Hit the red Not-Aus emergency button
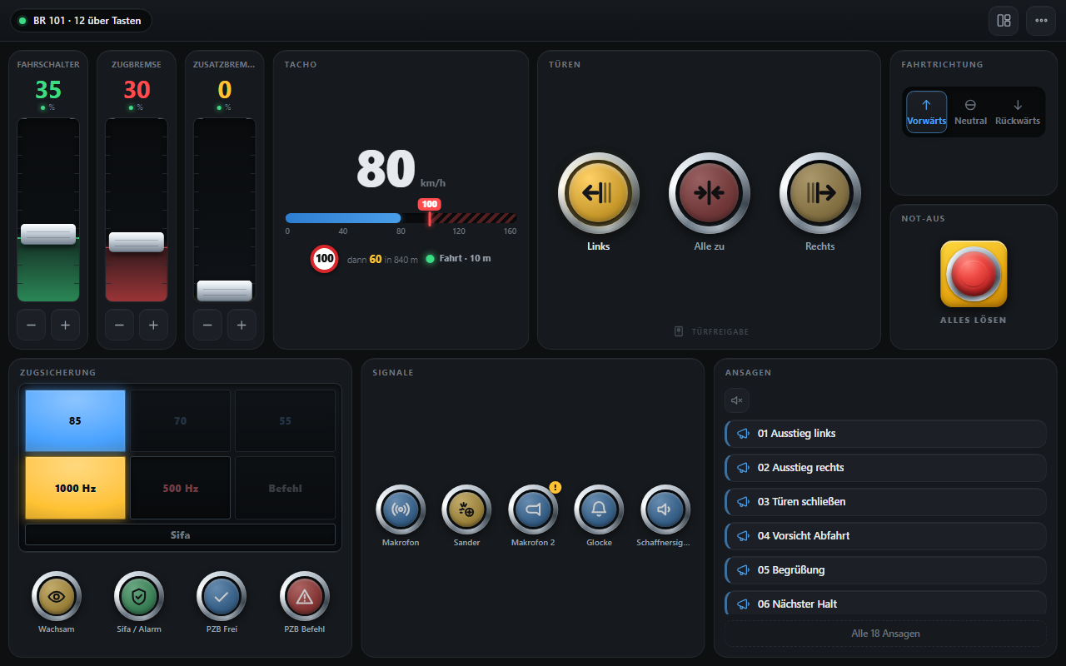Image resolution: width=1066 pixels, height=666 pixels. pyautogui.click(x=974, y=274)
